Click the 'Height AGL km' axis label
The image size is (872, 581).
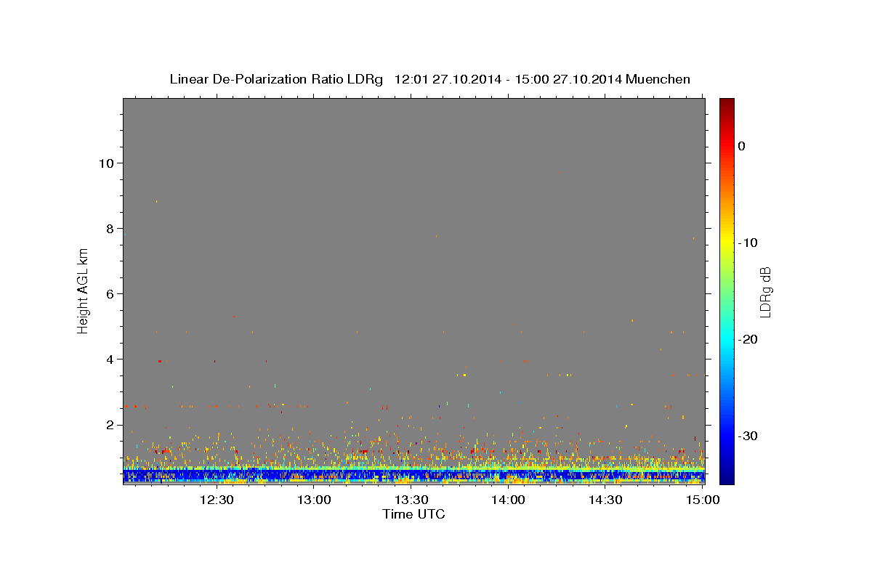[84, 291]
